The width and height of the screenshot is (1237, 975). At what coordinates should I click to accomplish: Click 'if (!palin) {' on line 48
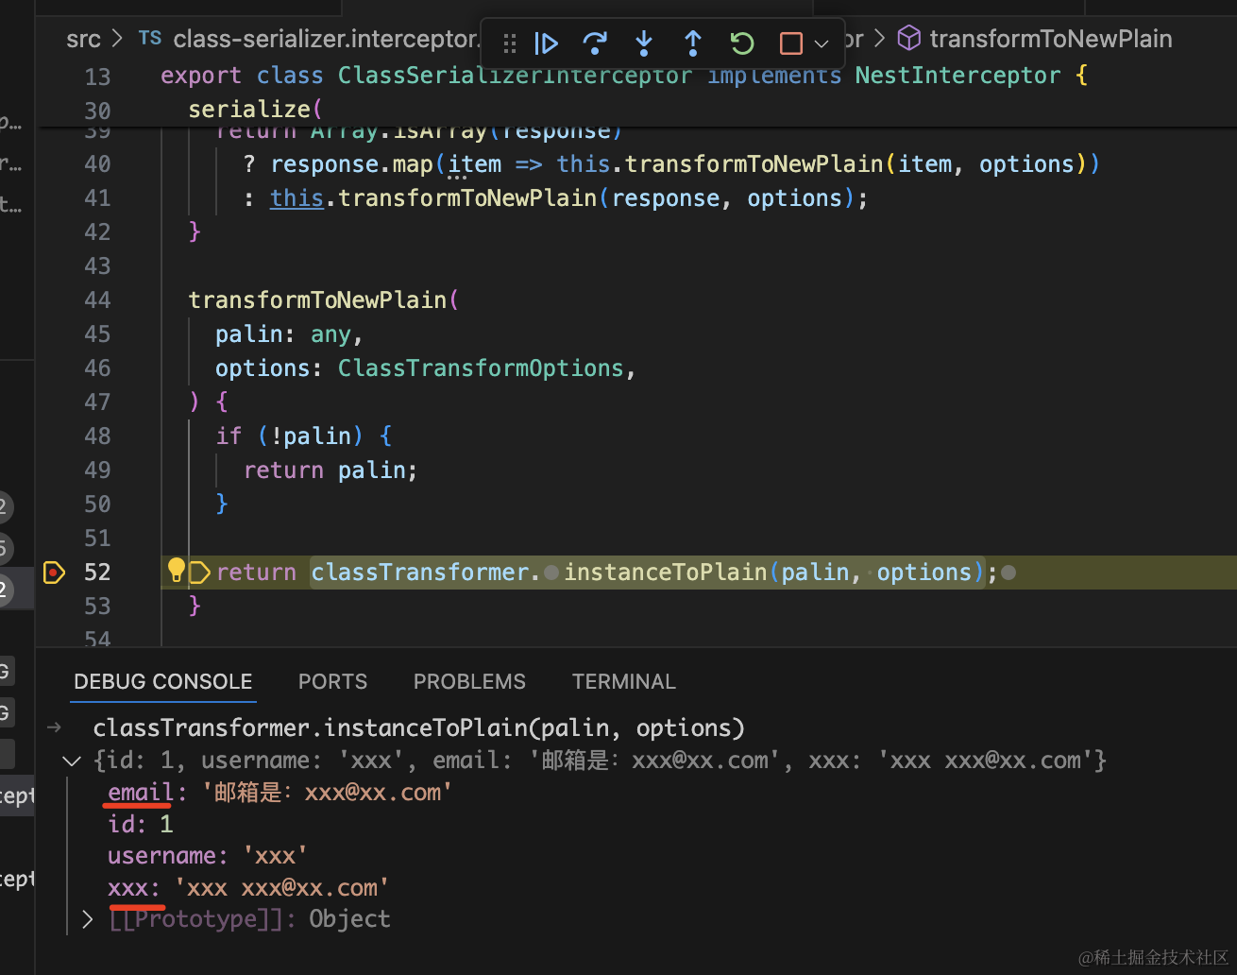point(304,436)
